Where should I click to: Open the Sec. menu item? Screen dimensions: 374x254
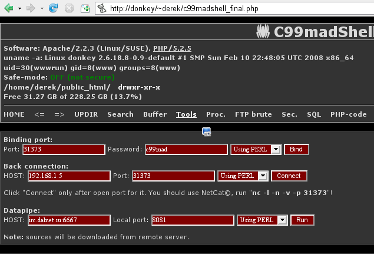289,114
